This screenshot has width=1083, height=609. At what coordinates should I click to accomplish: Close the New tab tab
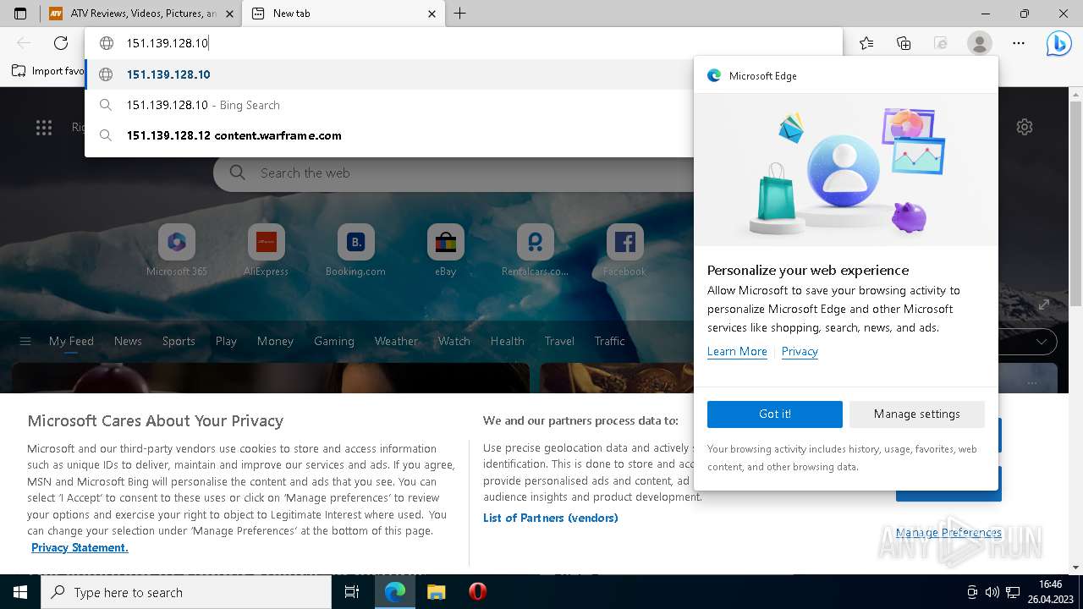(432, 14)
